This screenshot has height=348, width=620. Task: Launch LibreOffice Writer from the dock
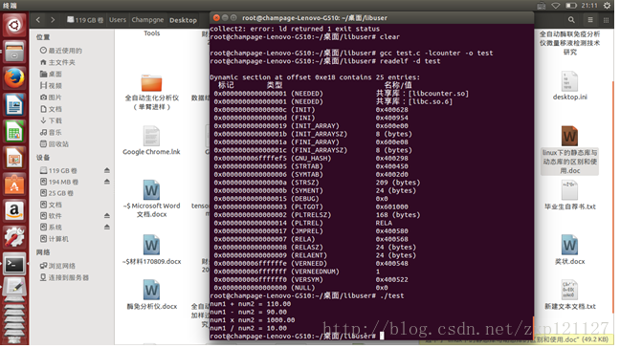[x=14, y=104]
